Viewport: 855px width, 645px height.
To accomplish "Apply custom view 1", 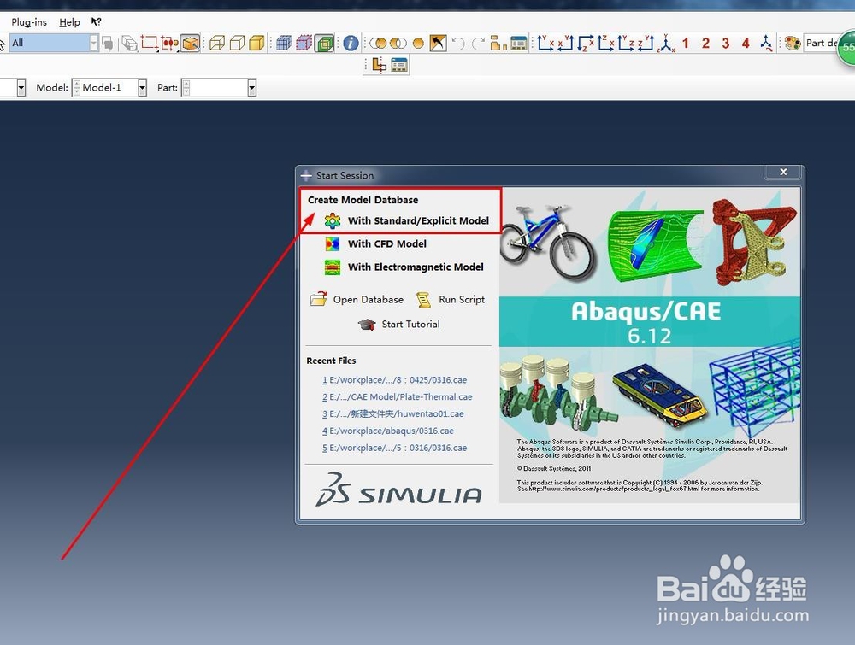I will [x=686, y=43].
